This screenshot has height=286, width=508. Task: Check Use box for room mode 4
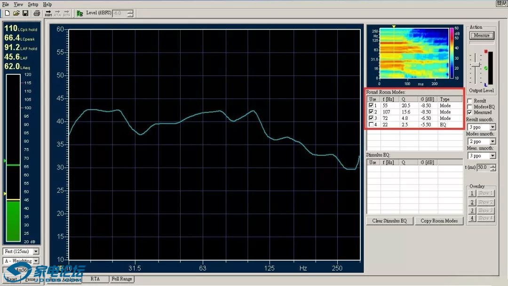371,125
